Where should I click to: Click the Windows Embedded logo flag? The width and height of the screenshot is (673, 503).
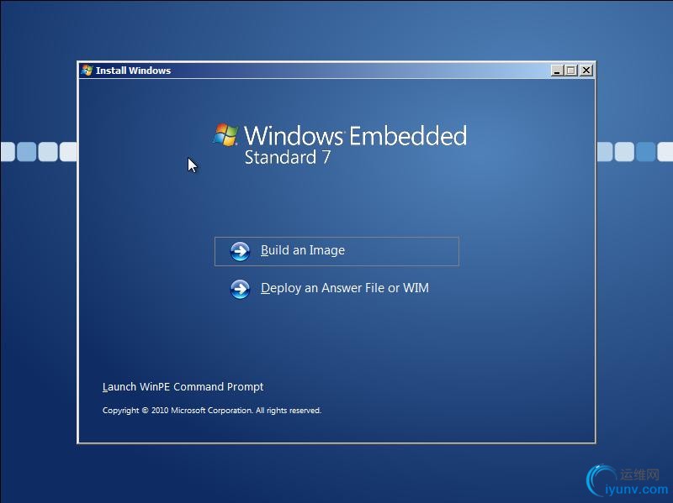(x=225, y=135)
